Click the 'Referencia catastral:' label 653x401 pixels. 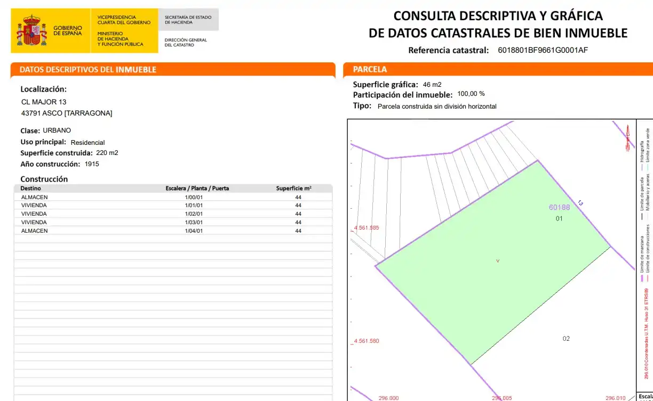[448, 51]
